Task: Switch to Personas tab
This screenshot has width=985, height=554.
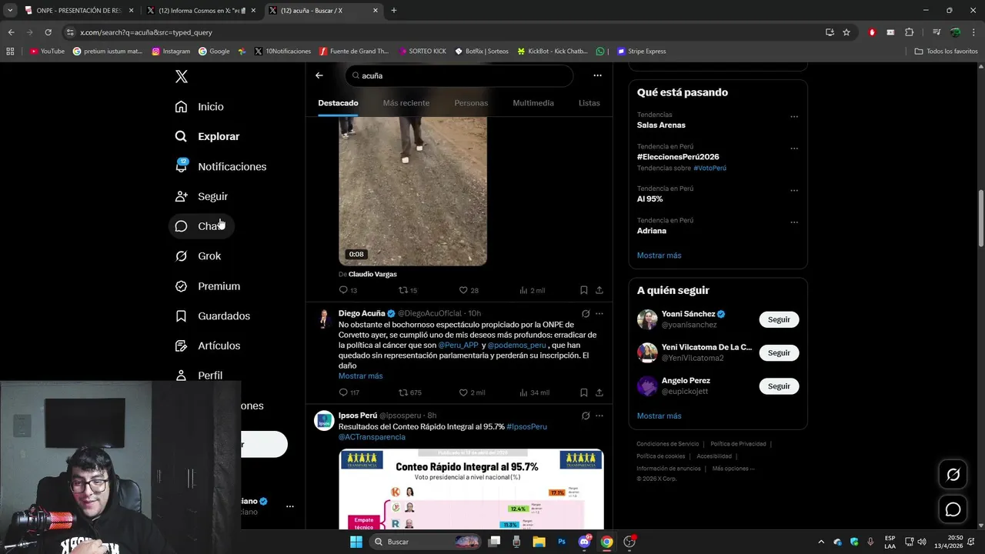Action: (471, 103)
